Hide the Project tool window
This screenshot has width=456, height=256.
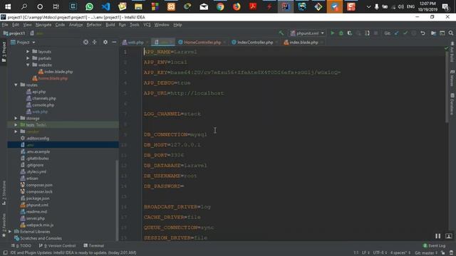[x=114, y=43]
